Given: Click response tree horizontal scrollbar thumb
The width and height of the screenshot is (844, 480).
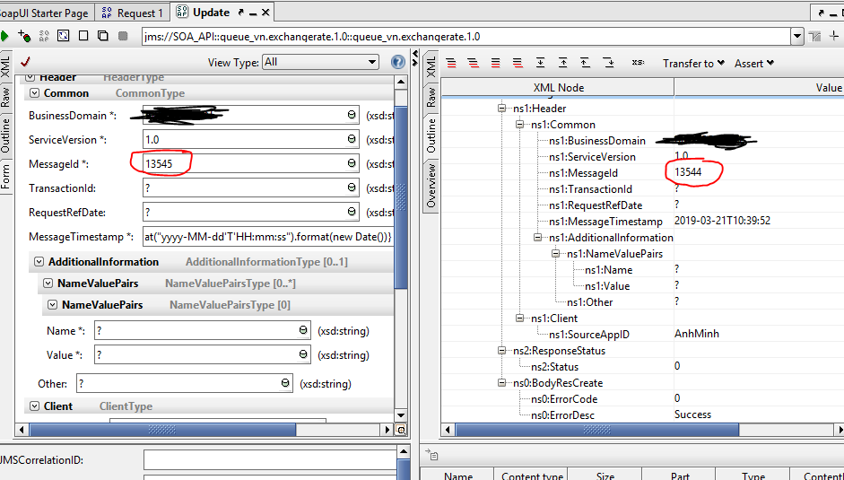Looking at the screenshot, I should coord(597,430).
